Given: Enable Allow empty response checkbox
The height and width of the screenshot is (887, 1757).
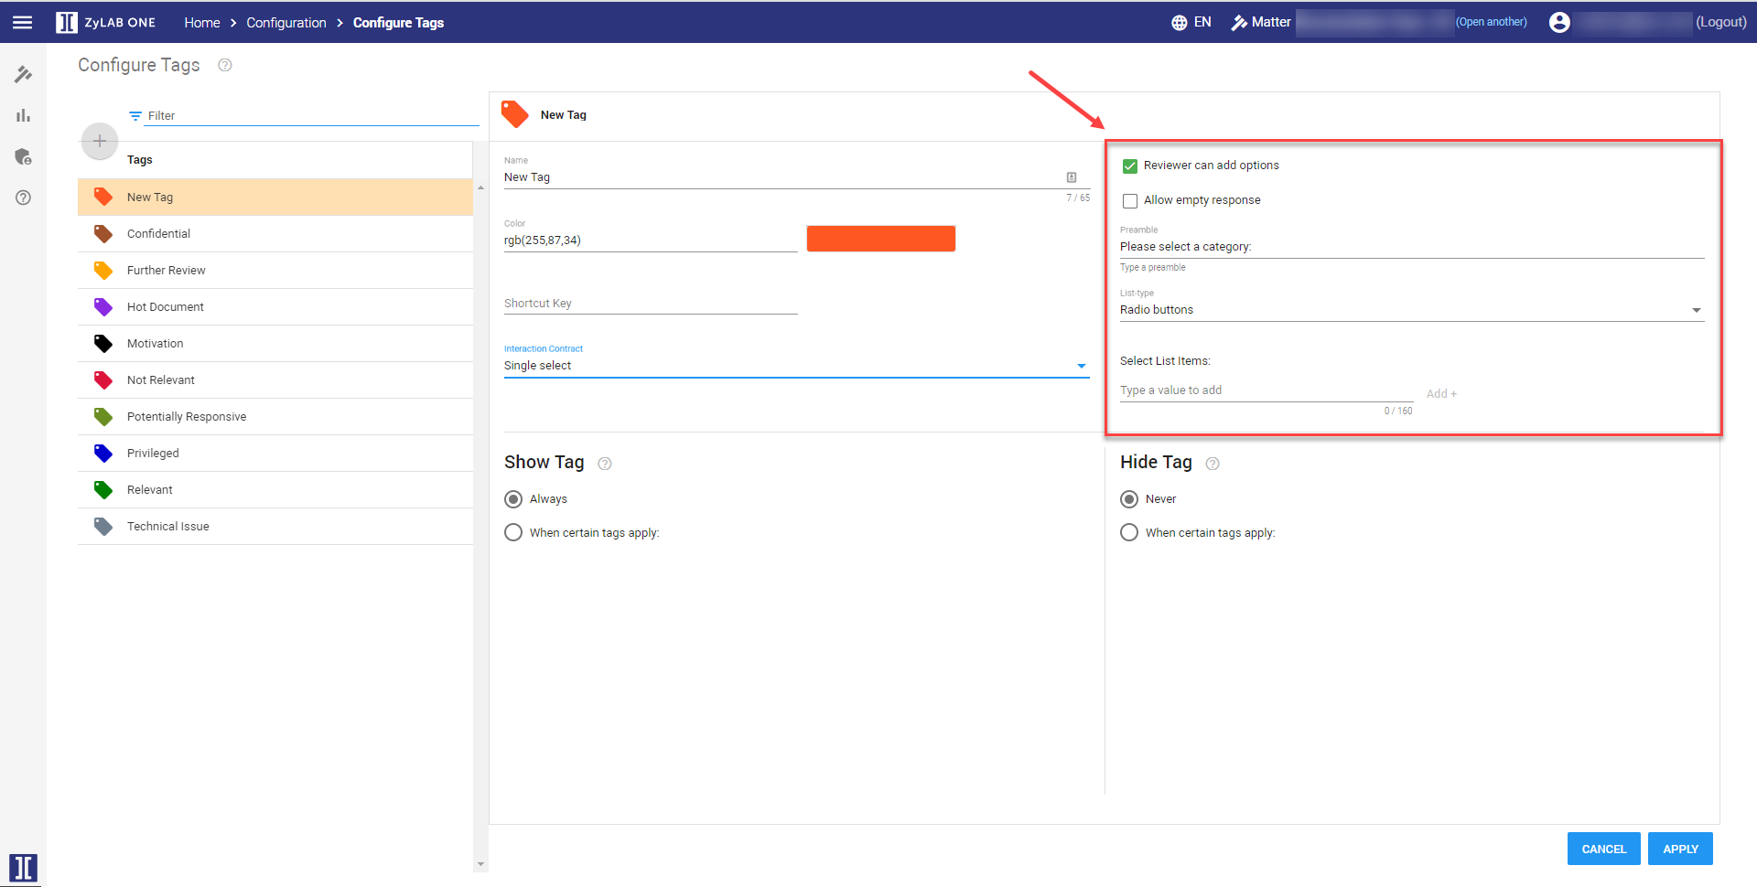Looking at the screenshot, I should tap(1130, 200).
